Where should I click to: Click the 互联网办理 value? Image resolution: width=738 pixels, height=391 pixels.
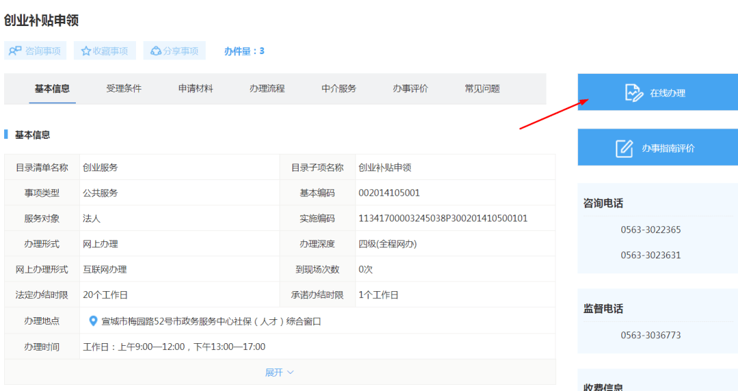click(105, 269)
